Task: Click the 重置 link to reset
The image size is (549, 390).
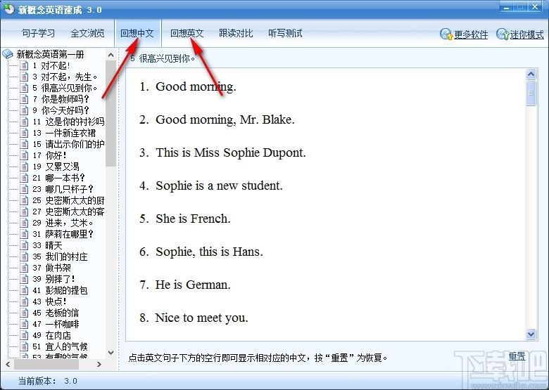Action: 517,356
